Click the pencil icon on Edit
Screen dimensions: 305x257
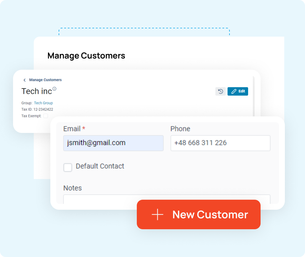click(x=234, y=91)
